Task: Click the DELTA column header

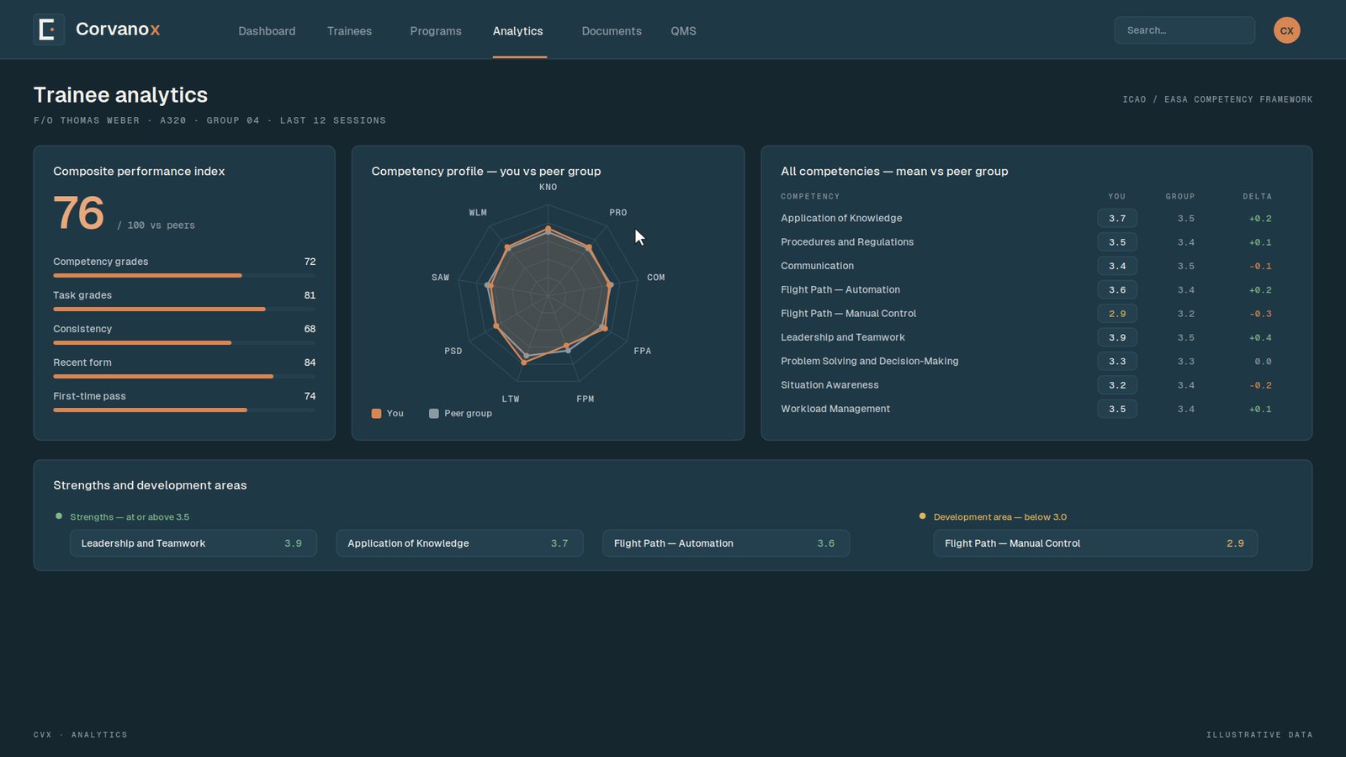Action: [x=1258, y=197]
